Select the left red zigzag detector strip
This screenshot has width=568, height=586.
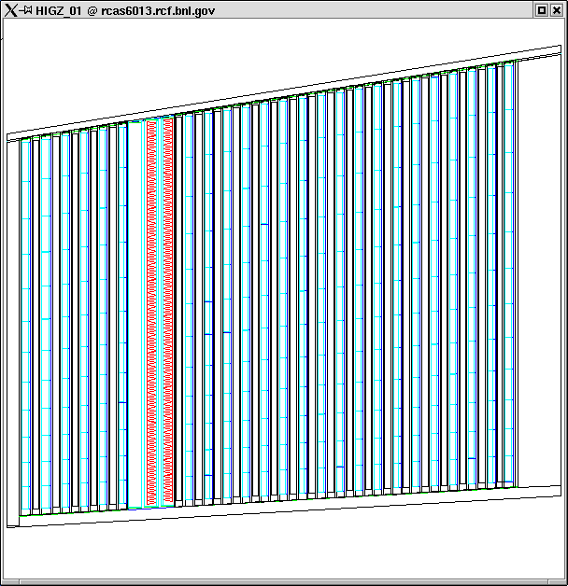point(151,313)
